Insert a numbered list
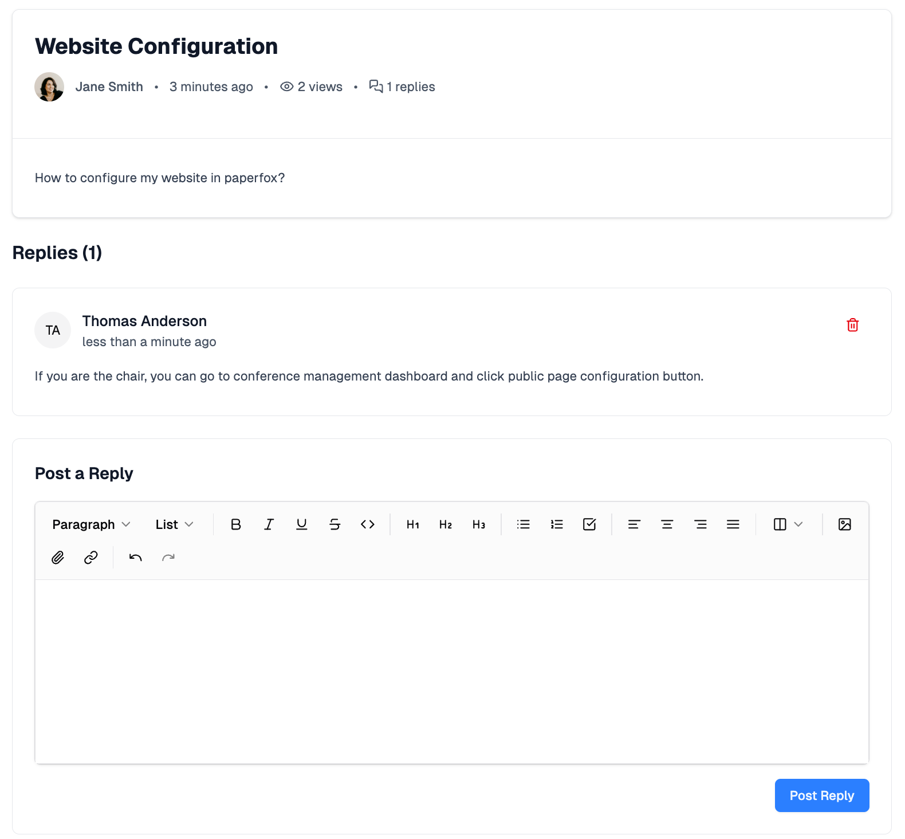 click(x=556, y=524)
